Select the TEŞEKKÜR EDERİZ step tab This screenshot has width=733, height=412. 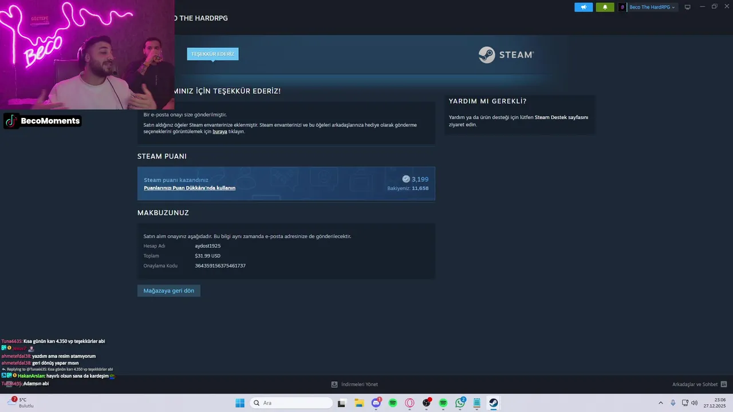click(x=212, y=54)
